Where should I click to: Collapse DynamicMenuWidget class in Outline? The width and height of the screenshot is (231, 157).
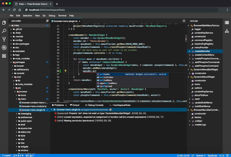click(x=189, y=77)
